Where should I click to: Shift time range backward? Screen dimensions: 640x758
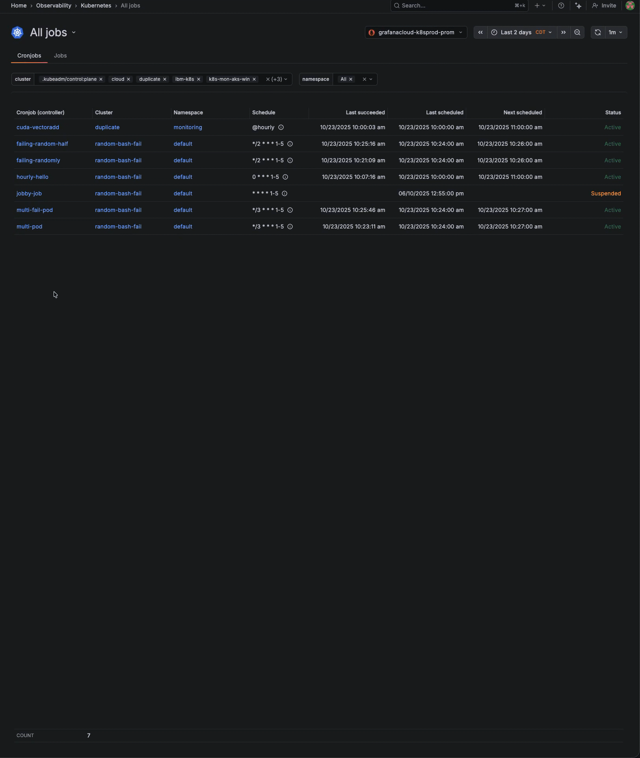point(480,32)
